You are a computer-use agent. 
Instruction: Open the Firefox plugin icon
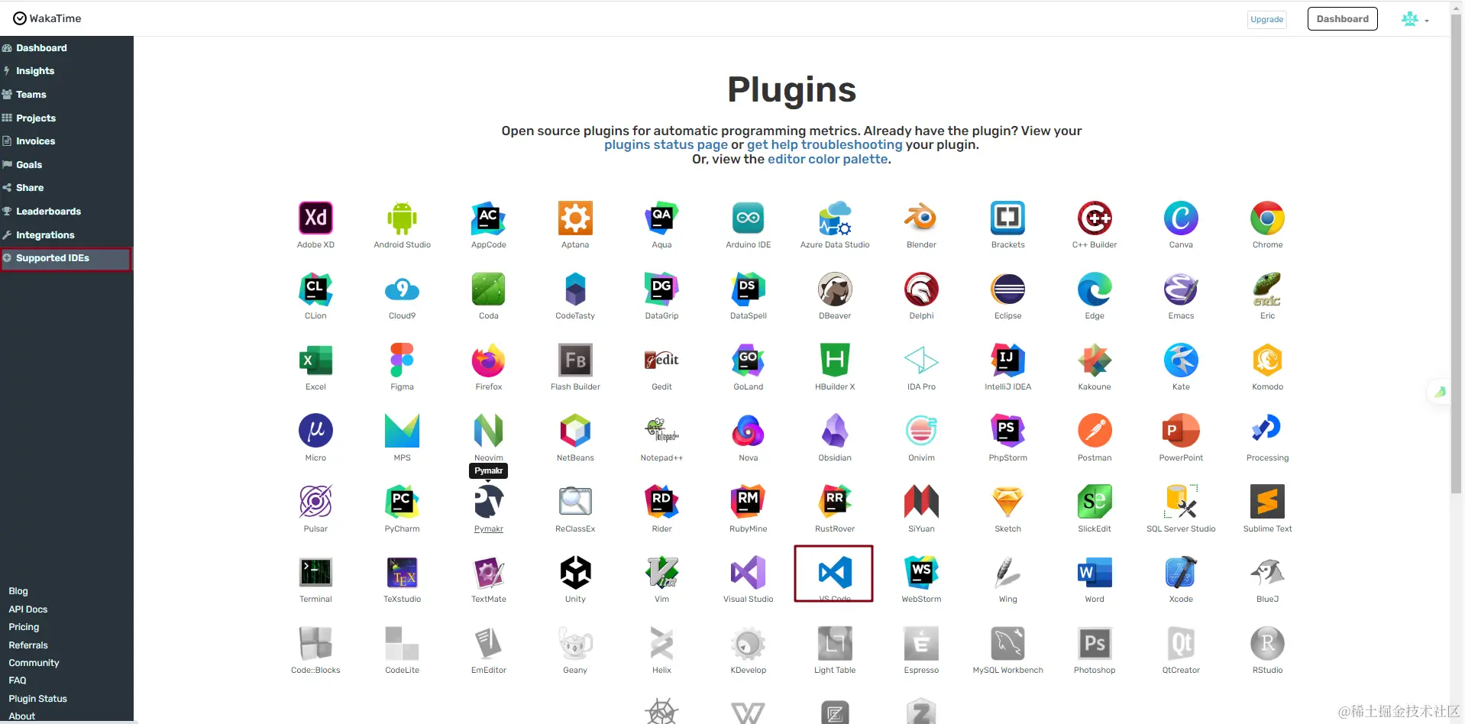pos(489,360)
